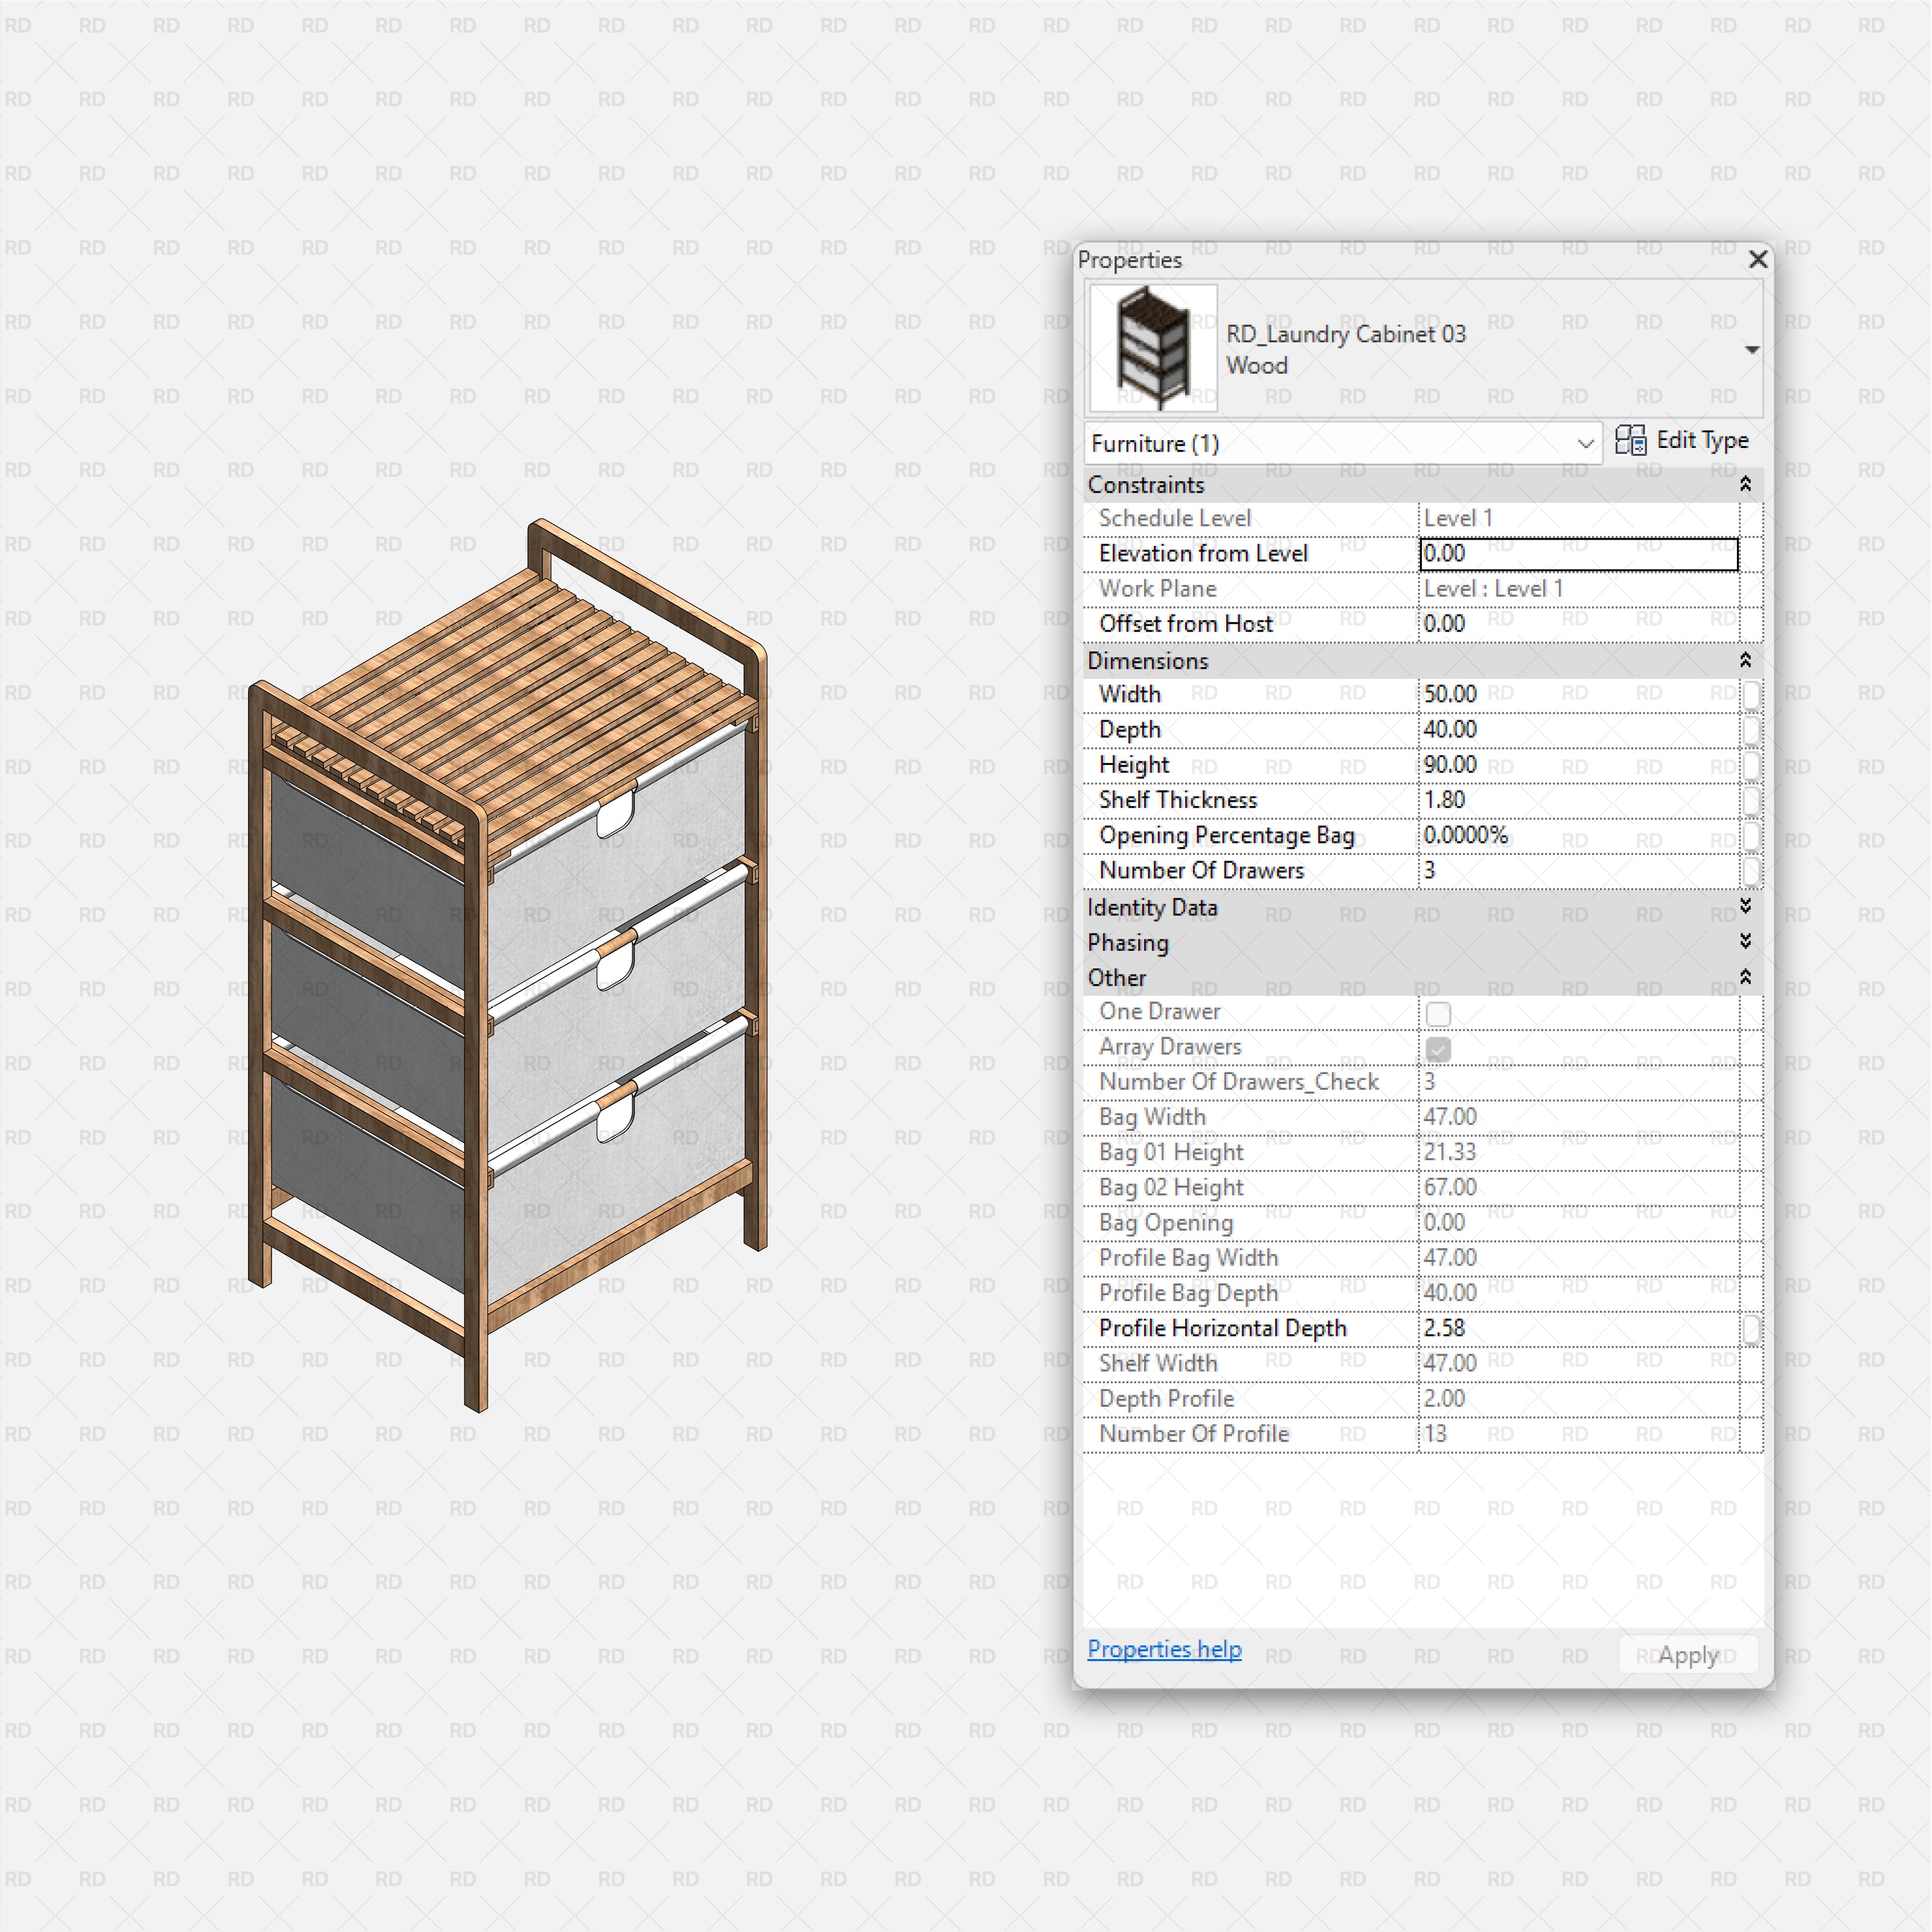Enable the One Drawer checkbox

tap(1439, 1013)
